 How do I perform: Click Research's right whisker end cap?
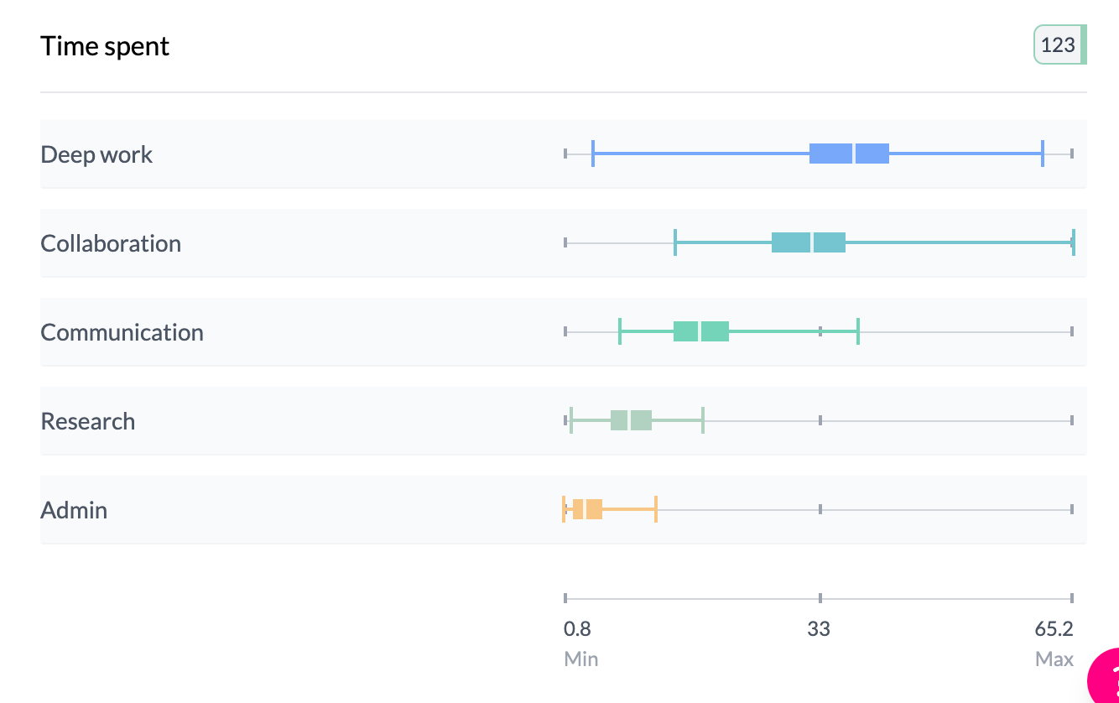[703, 420]
